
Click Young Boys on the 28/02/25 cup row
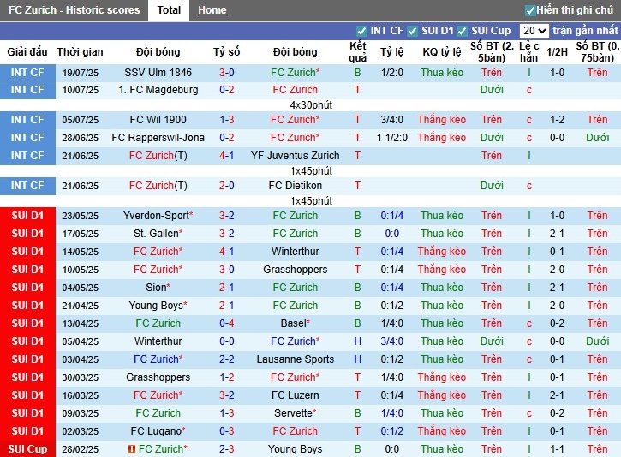tap(295, 449)
